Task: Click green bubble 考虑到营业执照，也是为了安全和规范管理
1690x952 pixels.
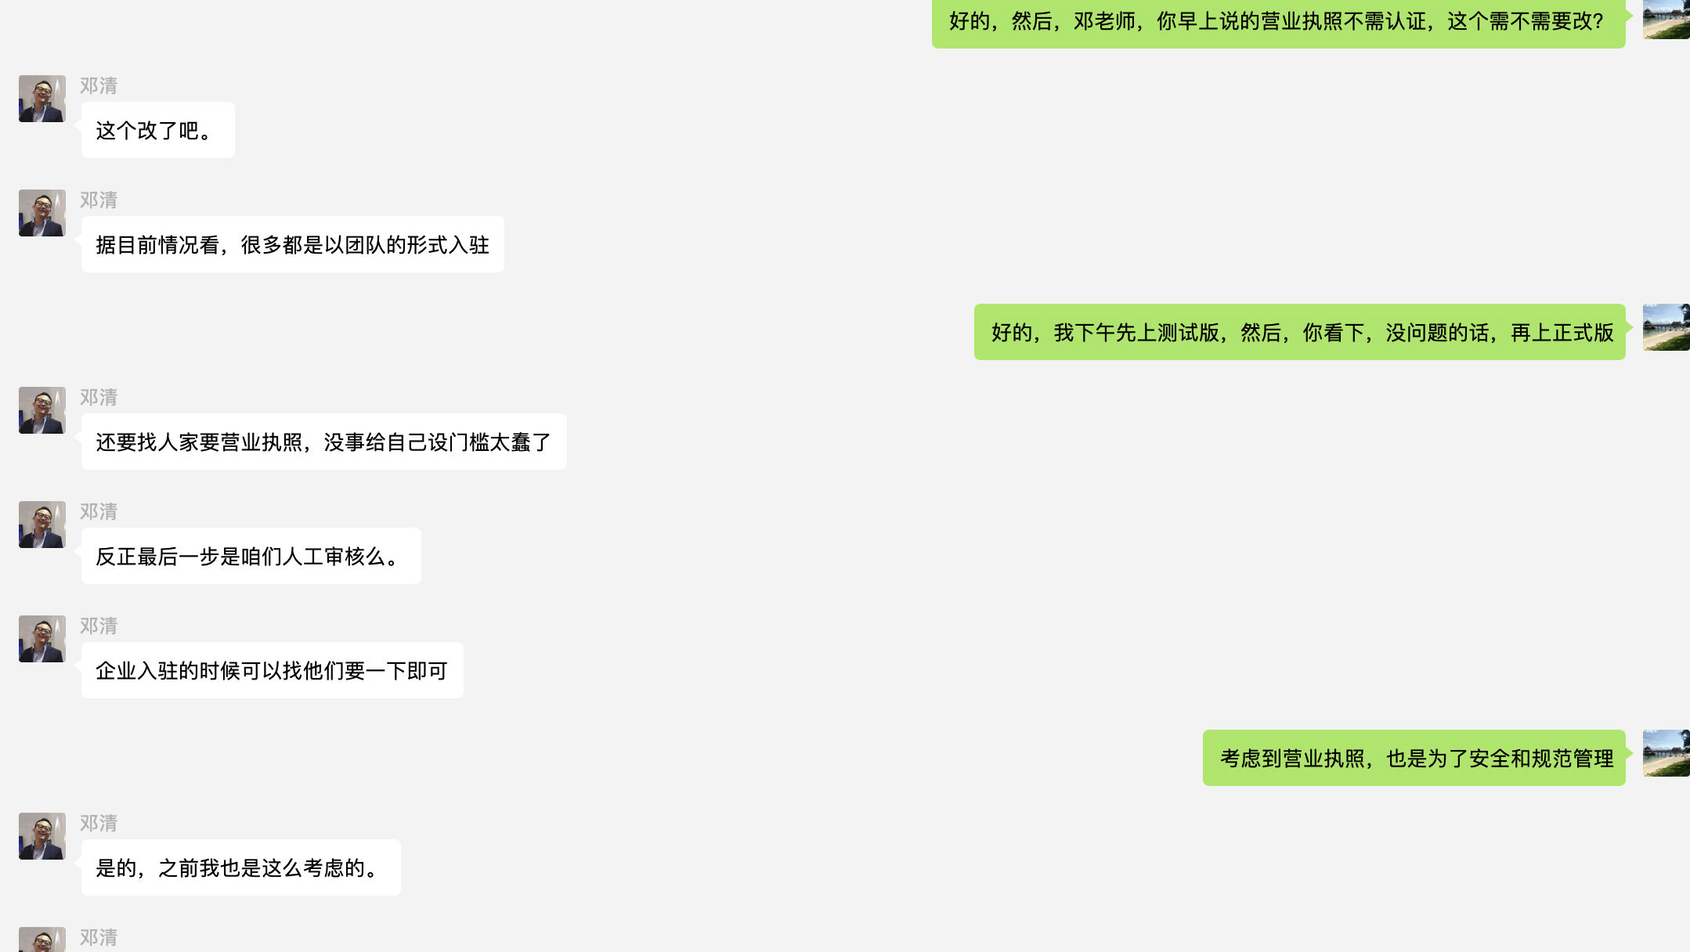Action: pos(1414,758)
